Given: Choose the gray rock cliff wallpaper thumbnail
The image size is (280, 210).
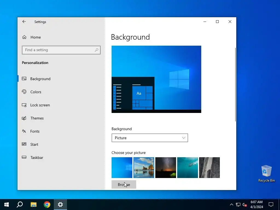Looking at the screenshot, I should (209, 168).
